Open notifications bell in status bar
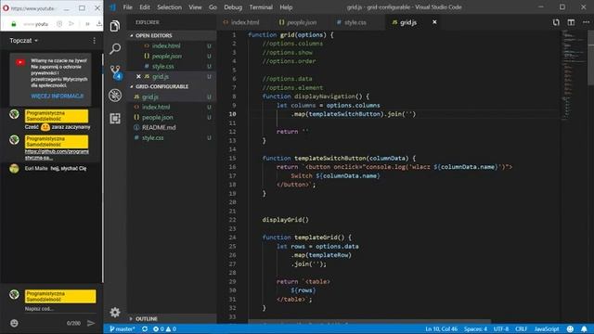The width and height of the screenshot is (594, 334). point(584,329)
